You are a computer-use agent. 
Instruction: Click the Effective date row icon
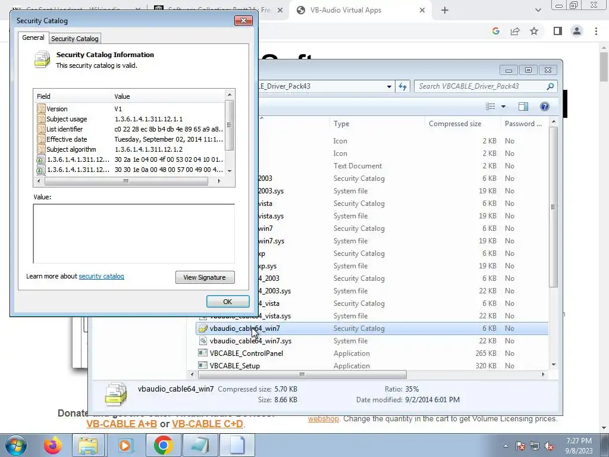[41, 139]
